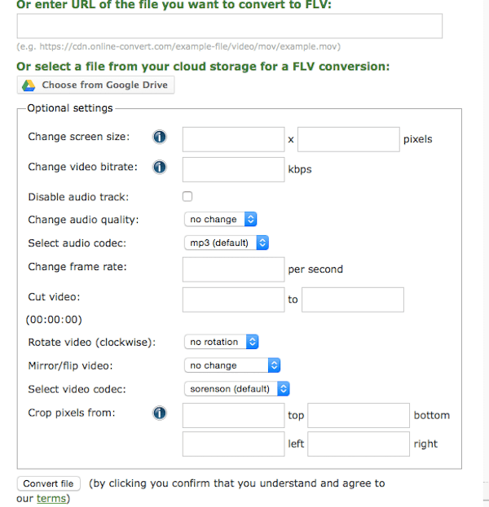This screenshot has height=507, width=489.
Task: Click the video bitrate info icon
Action: 159,167
